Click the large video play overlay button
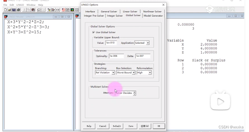Screen dimensions: 249x132 220,101
